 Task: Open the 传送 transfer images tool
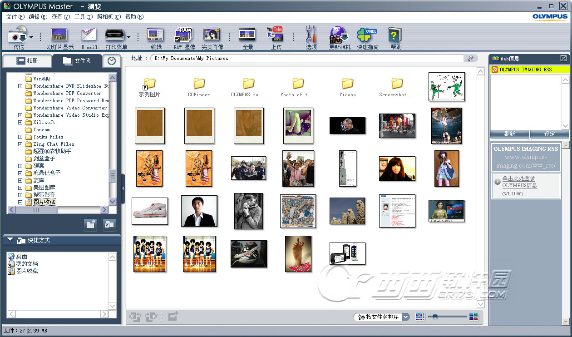(x=18, y=36)
